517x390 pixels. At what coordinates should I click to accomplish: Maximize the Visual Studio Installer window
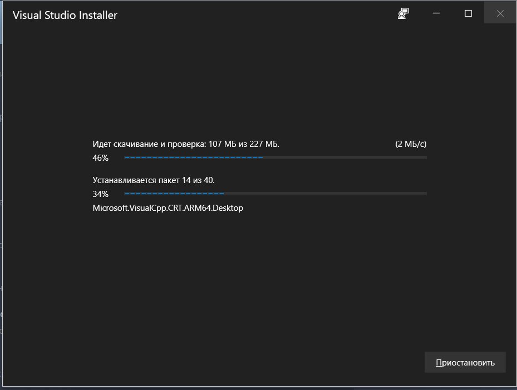point(468,13)
